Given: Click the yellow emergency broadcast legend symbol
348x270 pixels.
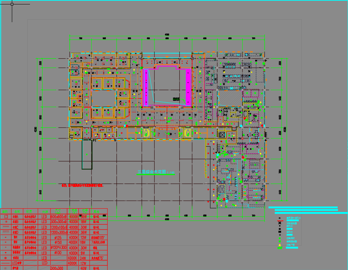Looking at the screenshot, I should coord(280,245).
